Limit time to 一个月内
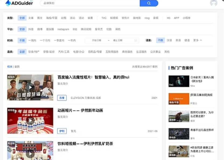 pyautogui.click(x=45, y=40)
